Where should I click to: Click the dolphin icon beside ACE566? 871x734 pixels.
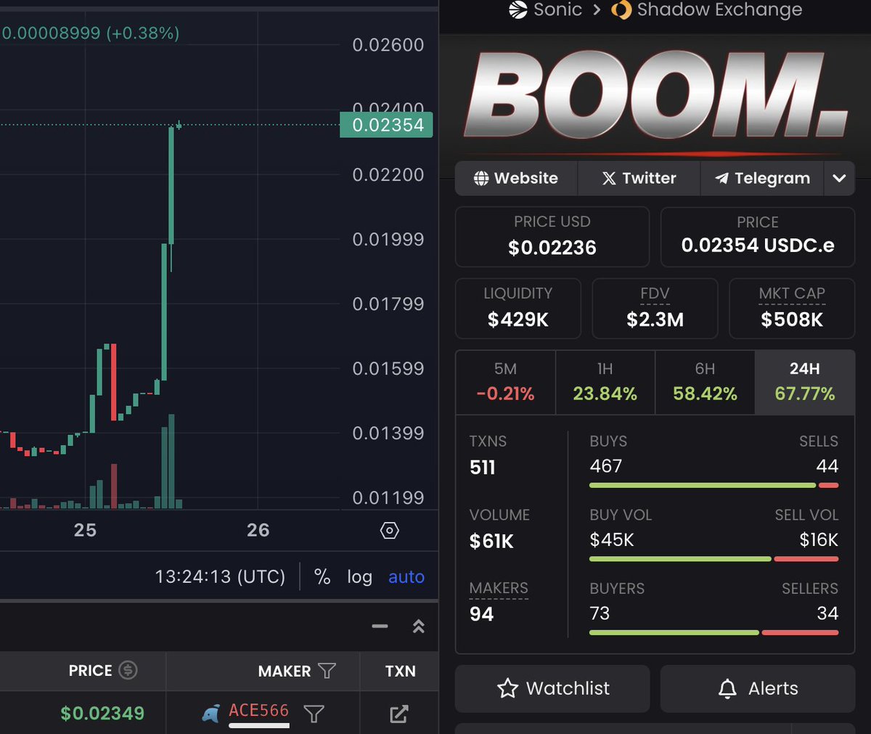coord(210,714)
